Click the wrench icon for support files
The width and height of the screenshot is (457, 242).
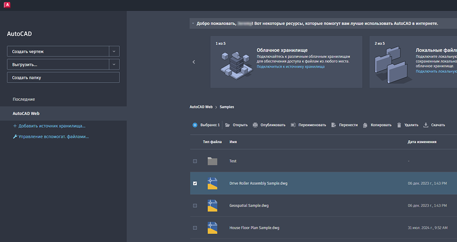click(15, 137)
